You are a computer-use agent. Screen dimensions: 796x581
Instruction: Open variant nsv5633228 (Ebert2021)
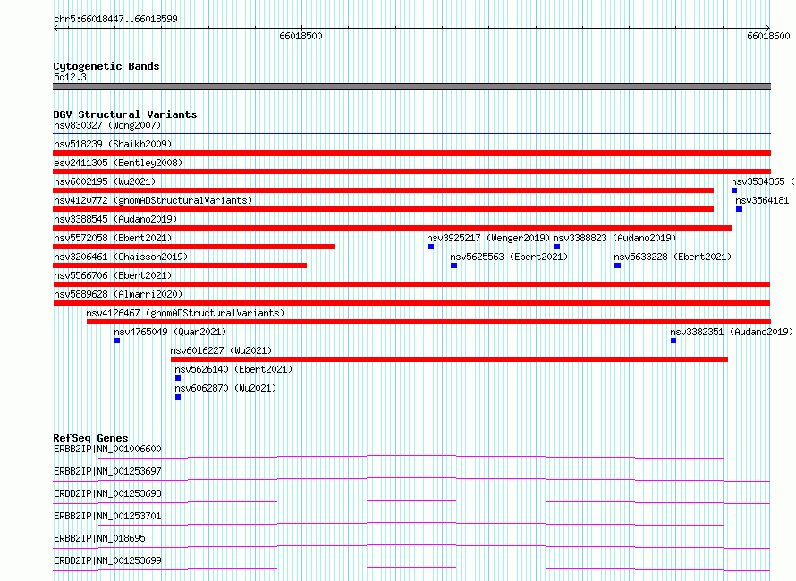point(673,257)
